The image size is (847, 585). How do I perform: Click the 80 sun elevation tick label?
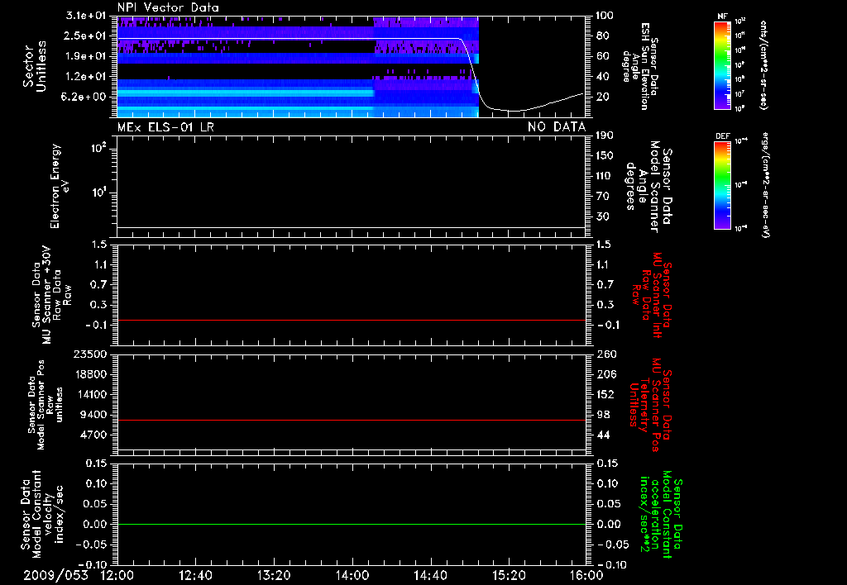tap(603, 36)
